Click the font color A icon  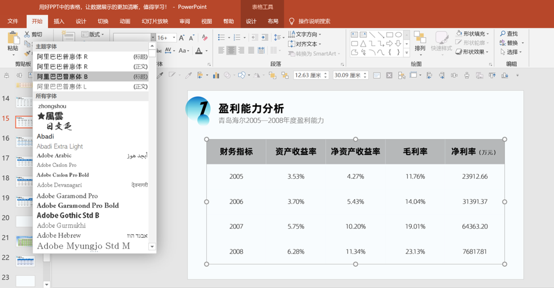click(x=199, y=51)
